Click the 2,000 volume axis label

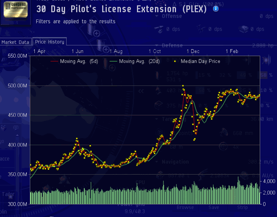click(269, 193)
